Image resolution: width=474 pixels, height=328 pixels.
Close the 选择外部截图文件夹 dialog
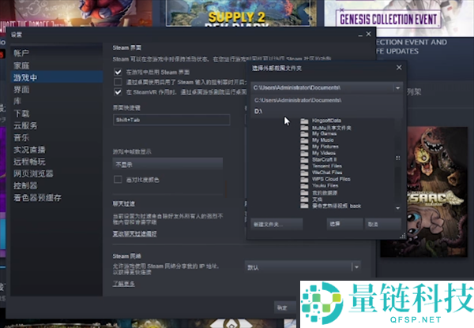399,68
